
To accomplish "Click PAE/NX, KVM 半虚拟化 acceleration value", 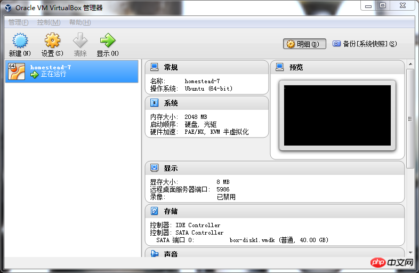I will (x=217, y=132).
